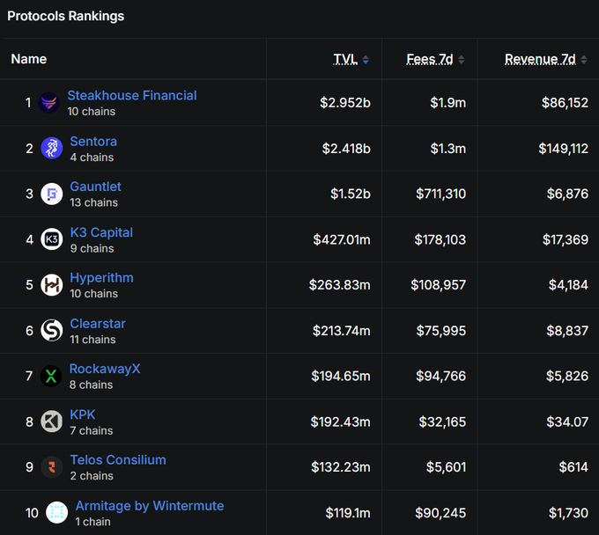Click the $4,184 revenue cell
This screenshot has width=599, height=535.
(568, 285)
